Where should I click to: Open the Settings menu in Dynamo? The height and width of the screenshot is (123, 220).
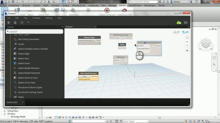tap(49, 18)
